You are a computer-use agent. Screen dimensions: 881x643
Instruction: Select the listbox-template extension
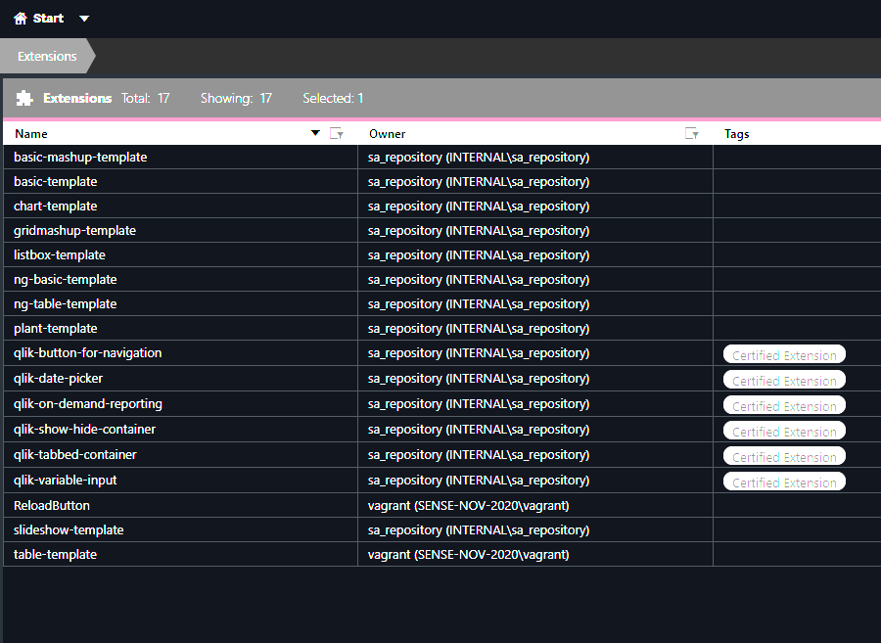point(60,255)
